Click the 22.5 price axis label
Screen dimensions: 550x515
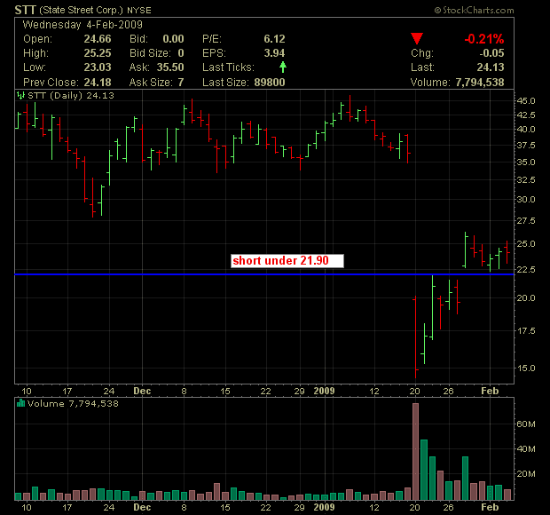pyautogui.click(x=526, y=269)
